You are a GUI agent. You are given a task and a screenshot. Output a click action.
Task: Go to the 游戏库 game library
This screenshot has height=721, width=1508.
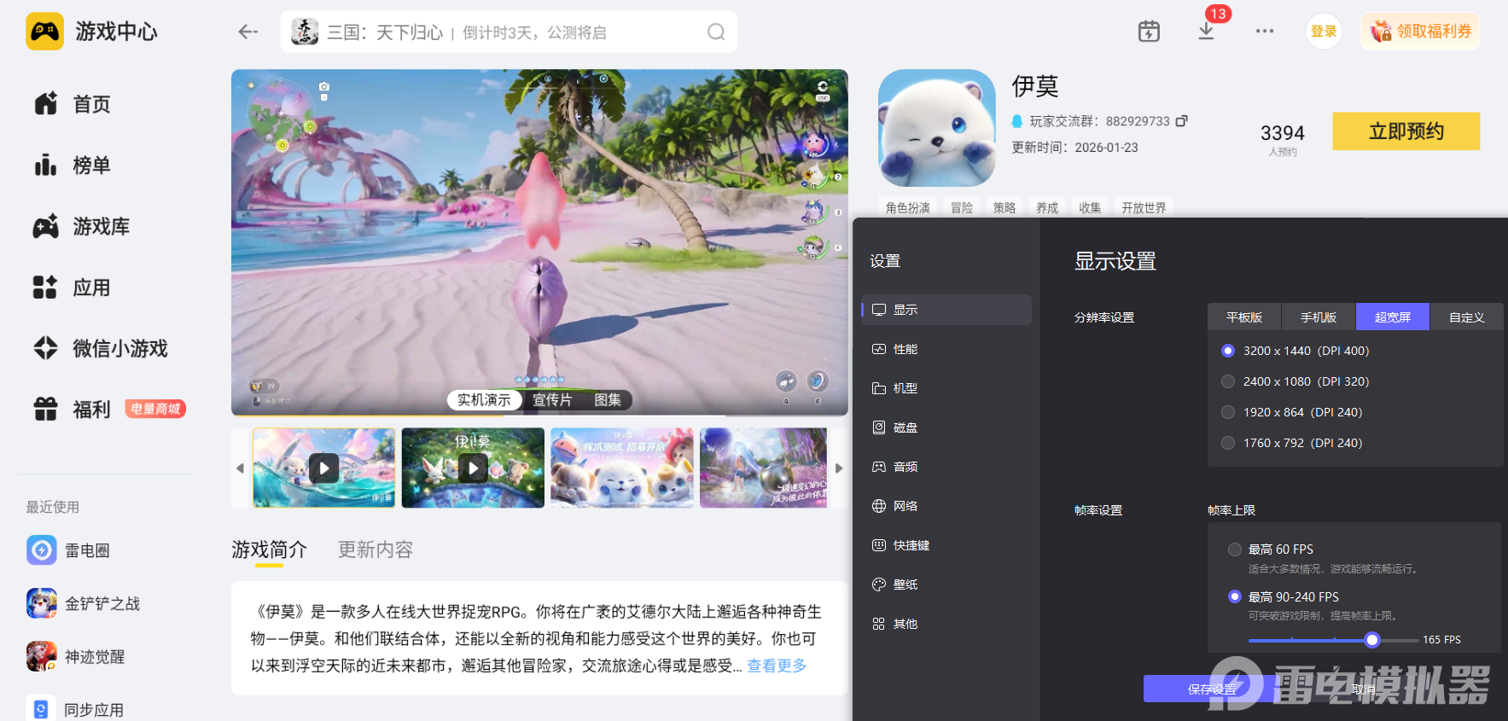[x=82, y=226]
